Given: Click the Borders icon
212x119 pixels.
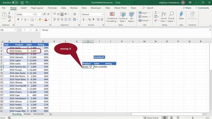Looking at the screenshot, I should coord(32,20).
